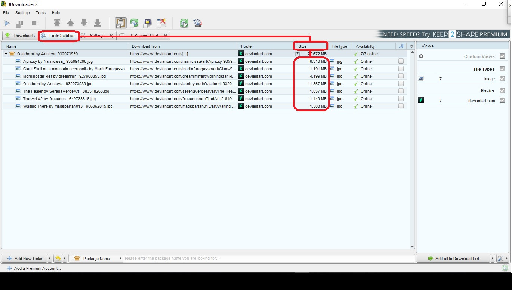512x290 pixels.
Task: Toggle the deviantart.com hoster view checkbox
Action: point(502,100)
